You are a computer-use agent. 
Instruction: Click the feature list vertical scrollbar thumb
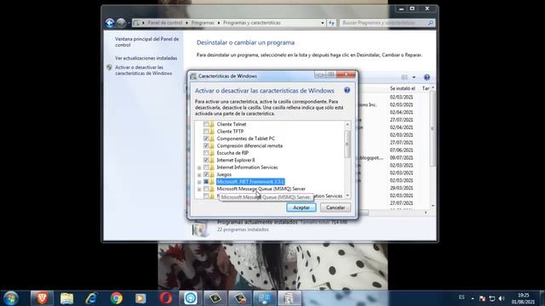[347, 144]
